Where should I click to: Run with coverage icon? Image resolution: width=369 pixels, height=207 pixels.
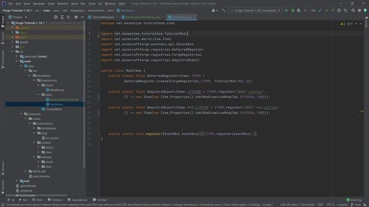(299, 10)
